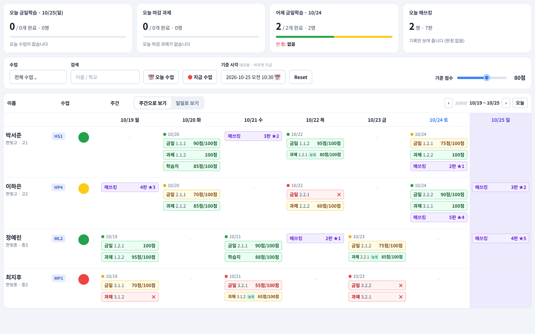Switch to 일일로 보기 tab
The width and height of the screenshot is (535, 334).
pyautogui.click(x=187, y=103)
